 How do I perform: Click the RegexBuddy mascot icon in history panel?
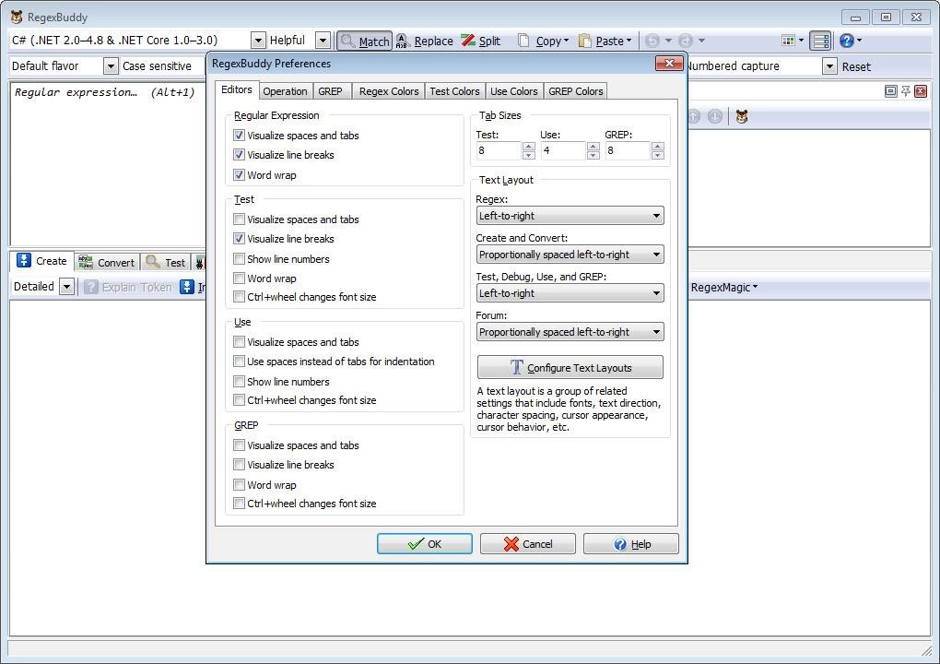point(742,116)
